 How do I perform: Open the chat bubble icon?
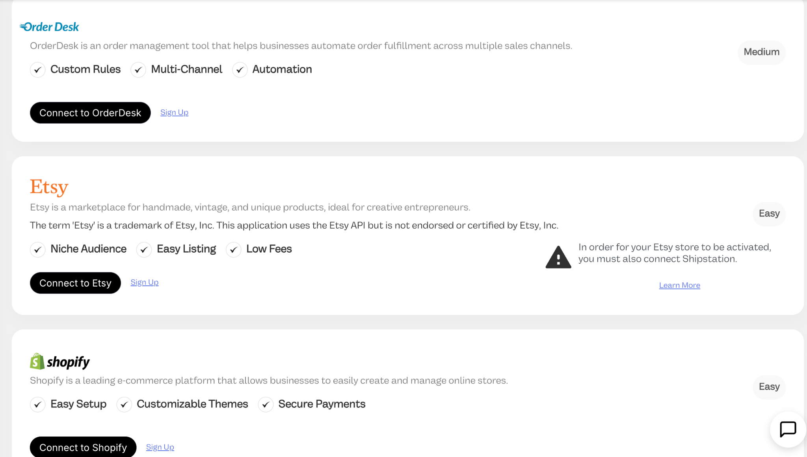coord(788,429)
